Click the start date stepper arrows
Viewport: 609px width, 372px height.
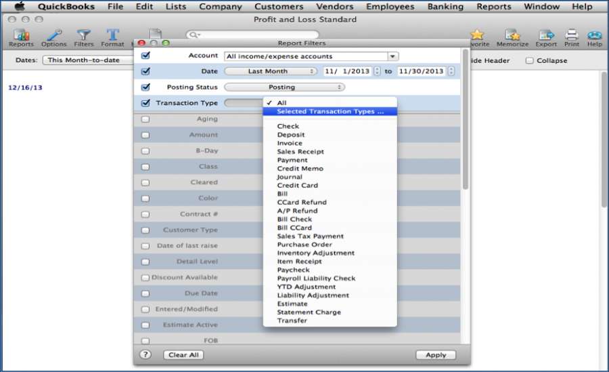[x=377, y=71]
